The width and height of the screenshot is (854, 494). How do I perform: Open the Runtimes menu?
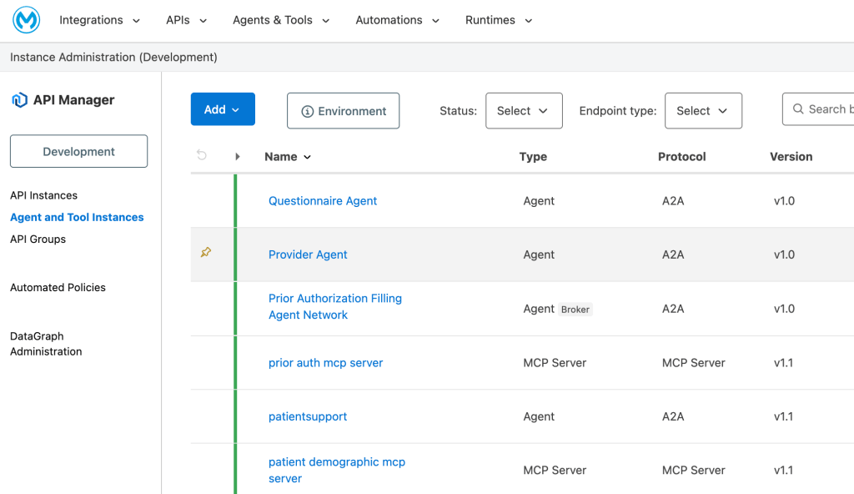(x=498, y=20)
